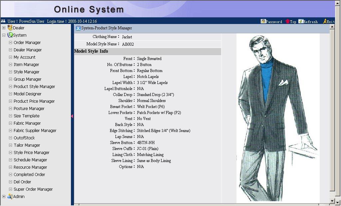Click the box icon beside Tailor Manager
The image size is (341, 206).
tap(10, 145)
